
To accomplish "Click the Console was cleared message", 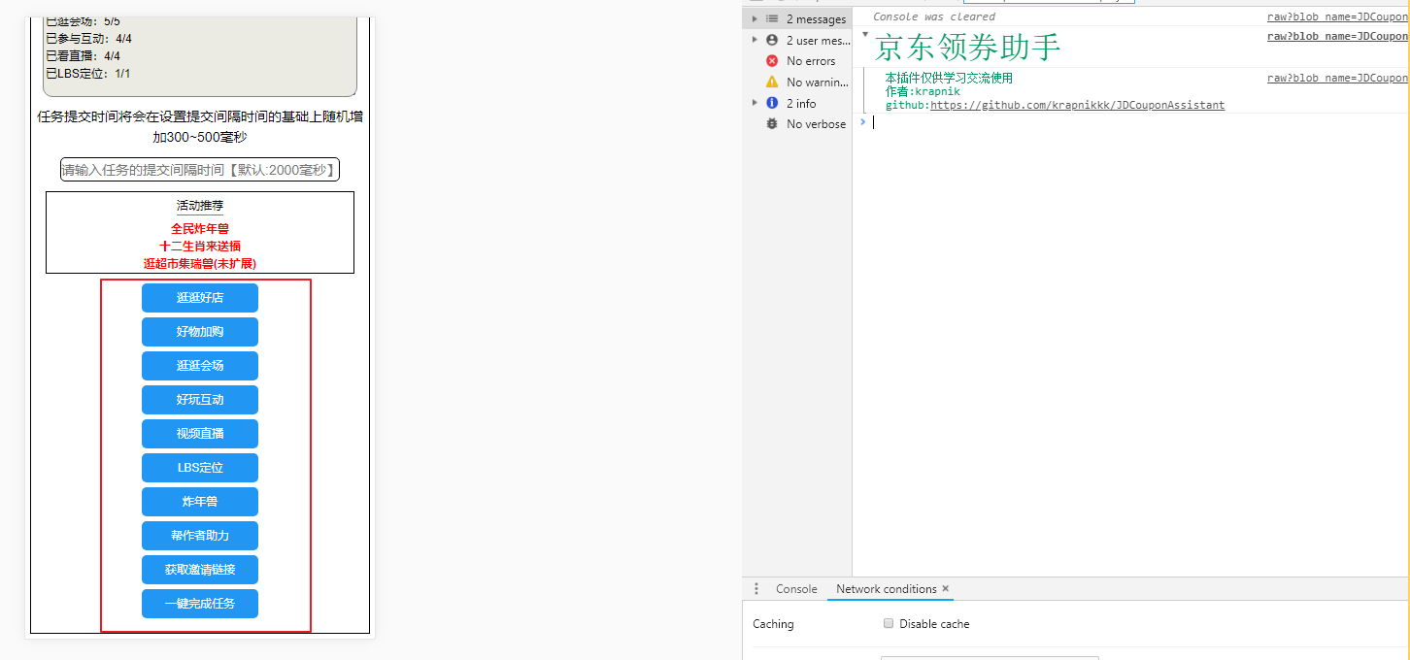I will [934, 16].
